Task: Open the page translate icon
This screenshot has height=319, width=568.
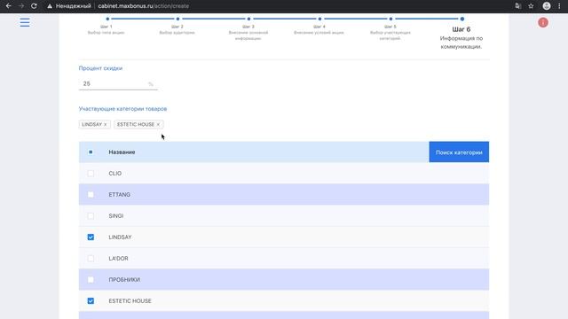Action: point(518,6)
